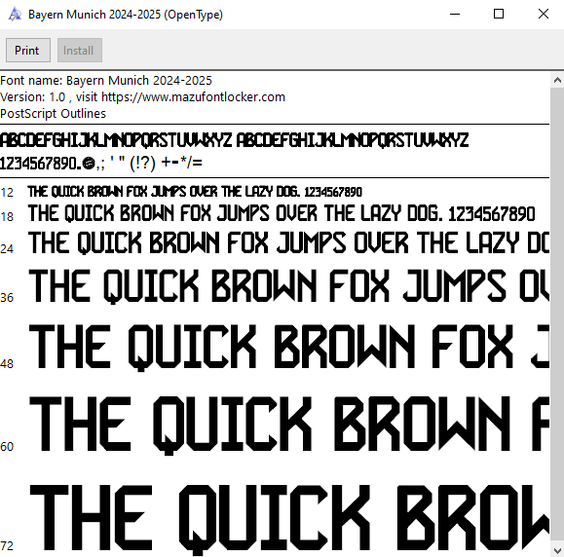The height and width of the screenshot is (557, 564).
Task: Click the 36-point quick brown fox sample
Action: [289, 286]
